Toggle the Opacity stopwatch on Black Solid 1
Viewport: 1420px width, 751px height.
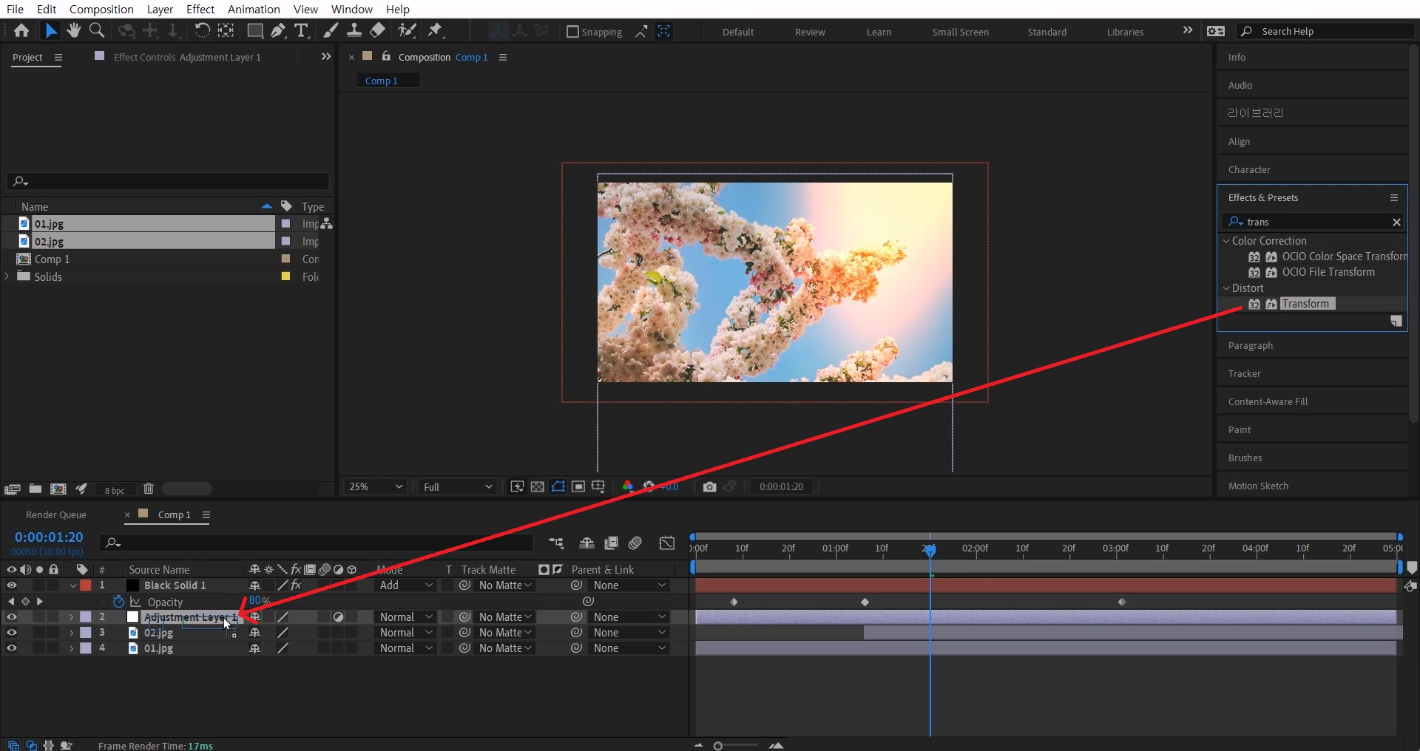pos(118,602)
